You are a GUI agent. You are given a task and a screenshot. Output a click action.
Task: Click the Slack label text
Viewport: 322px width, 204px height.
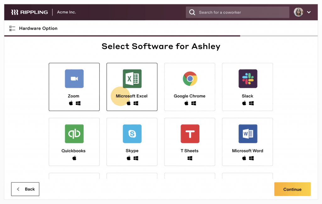[247, 96]
